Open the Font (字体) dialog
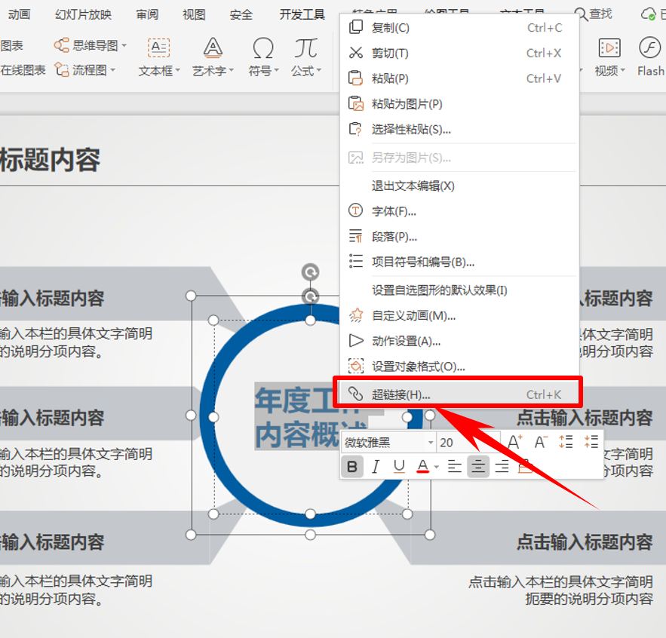Screen dimensions: 666x638 [459, 211]
